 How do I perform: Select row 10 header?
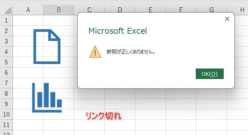coord(6,114)
